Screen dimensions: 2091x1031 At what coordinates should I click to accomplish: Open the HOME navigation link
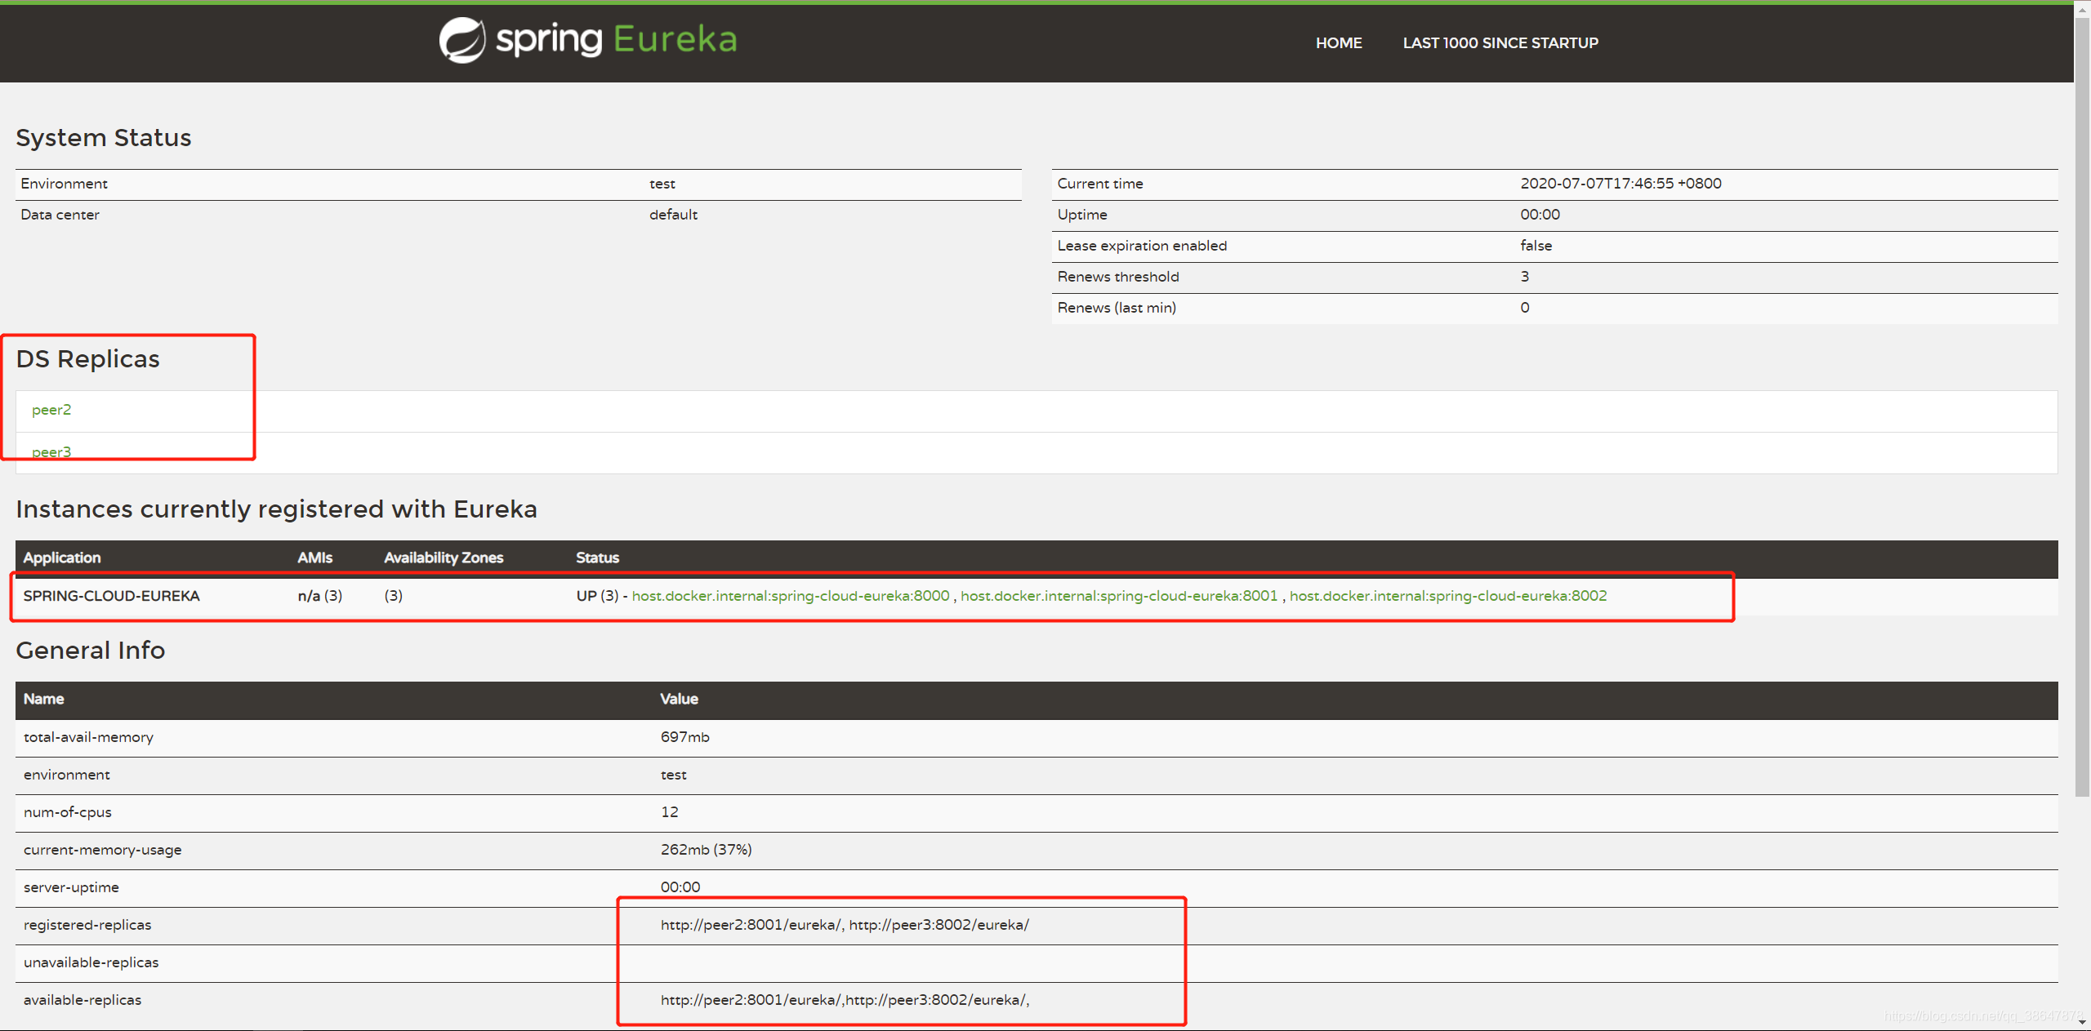tap(1339, 43)
